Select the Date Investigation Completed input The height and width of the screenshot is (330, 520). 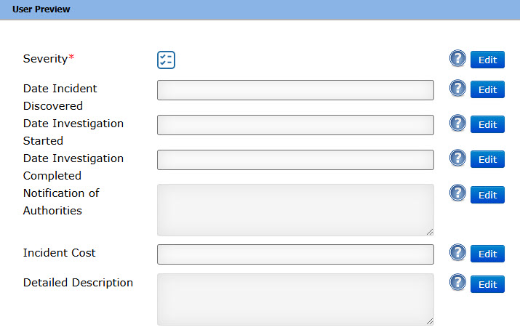tap(295, 160)
